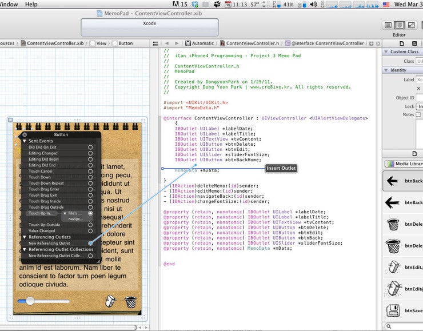
Task: Click the Value Changed connection circle
Action: [90, 231]
